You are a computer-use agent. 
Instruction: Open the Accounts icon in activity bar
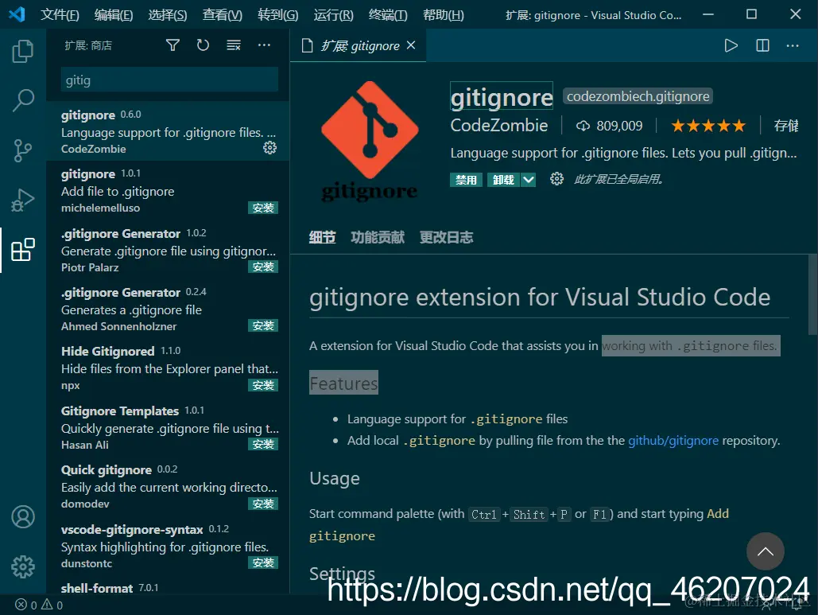pos(23,517)
